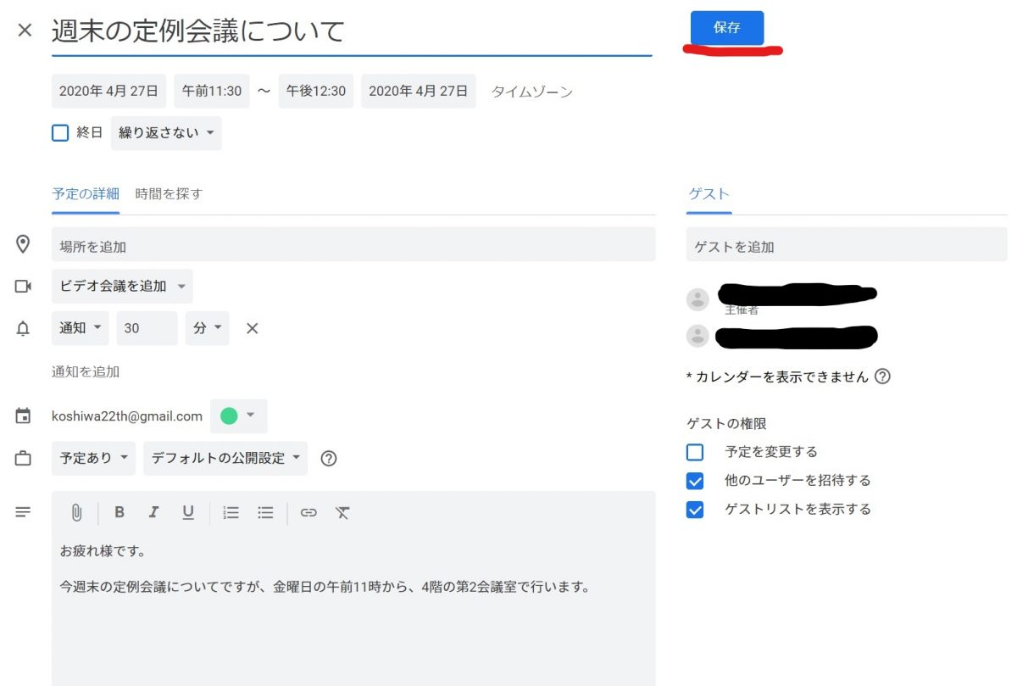Open the ビデオ会議を追加 dropdown

point(120,286)
